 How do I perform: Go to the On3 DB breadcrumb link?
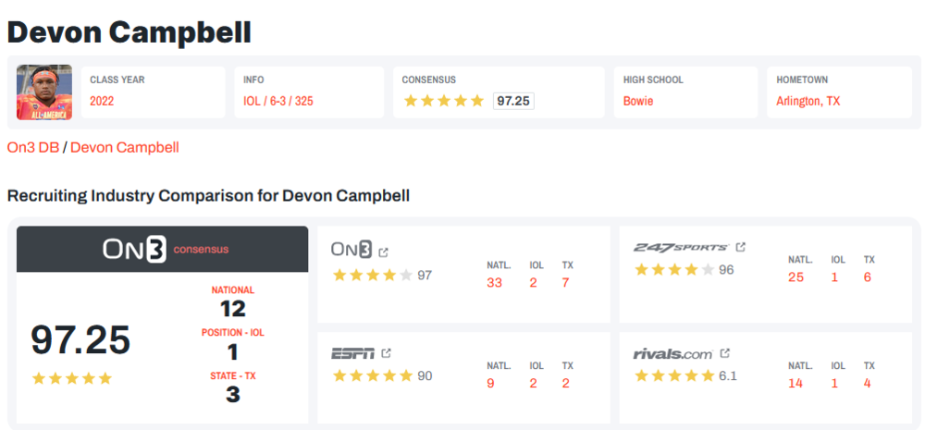pyautogui.click(x=32, y=147)
